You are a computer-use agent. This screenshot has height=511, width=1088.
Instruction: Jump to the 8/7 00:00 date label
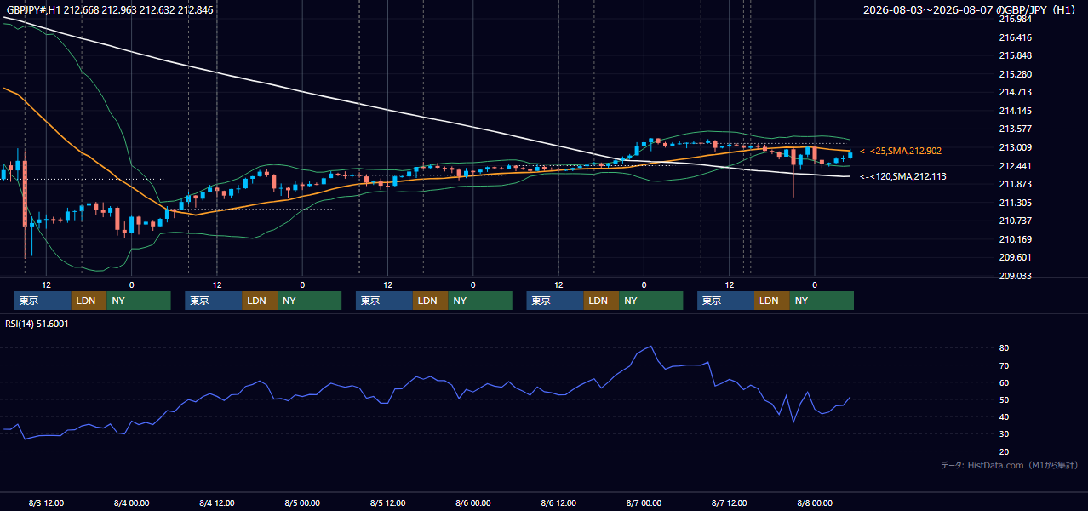tap(644, 502)
